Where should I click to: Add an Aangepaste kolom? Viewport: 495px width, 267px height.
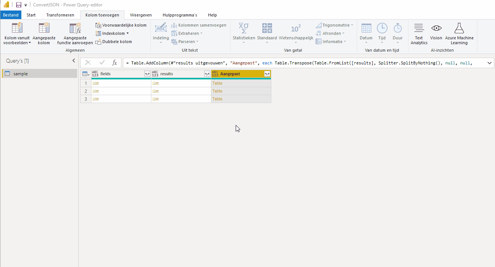tap(44, 34)
